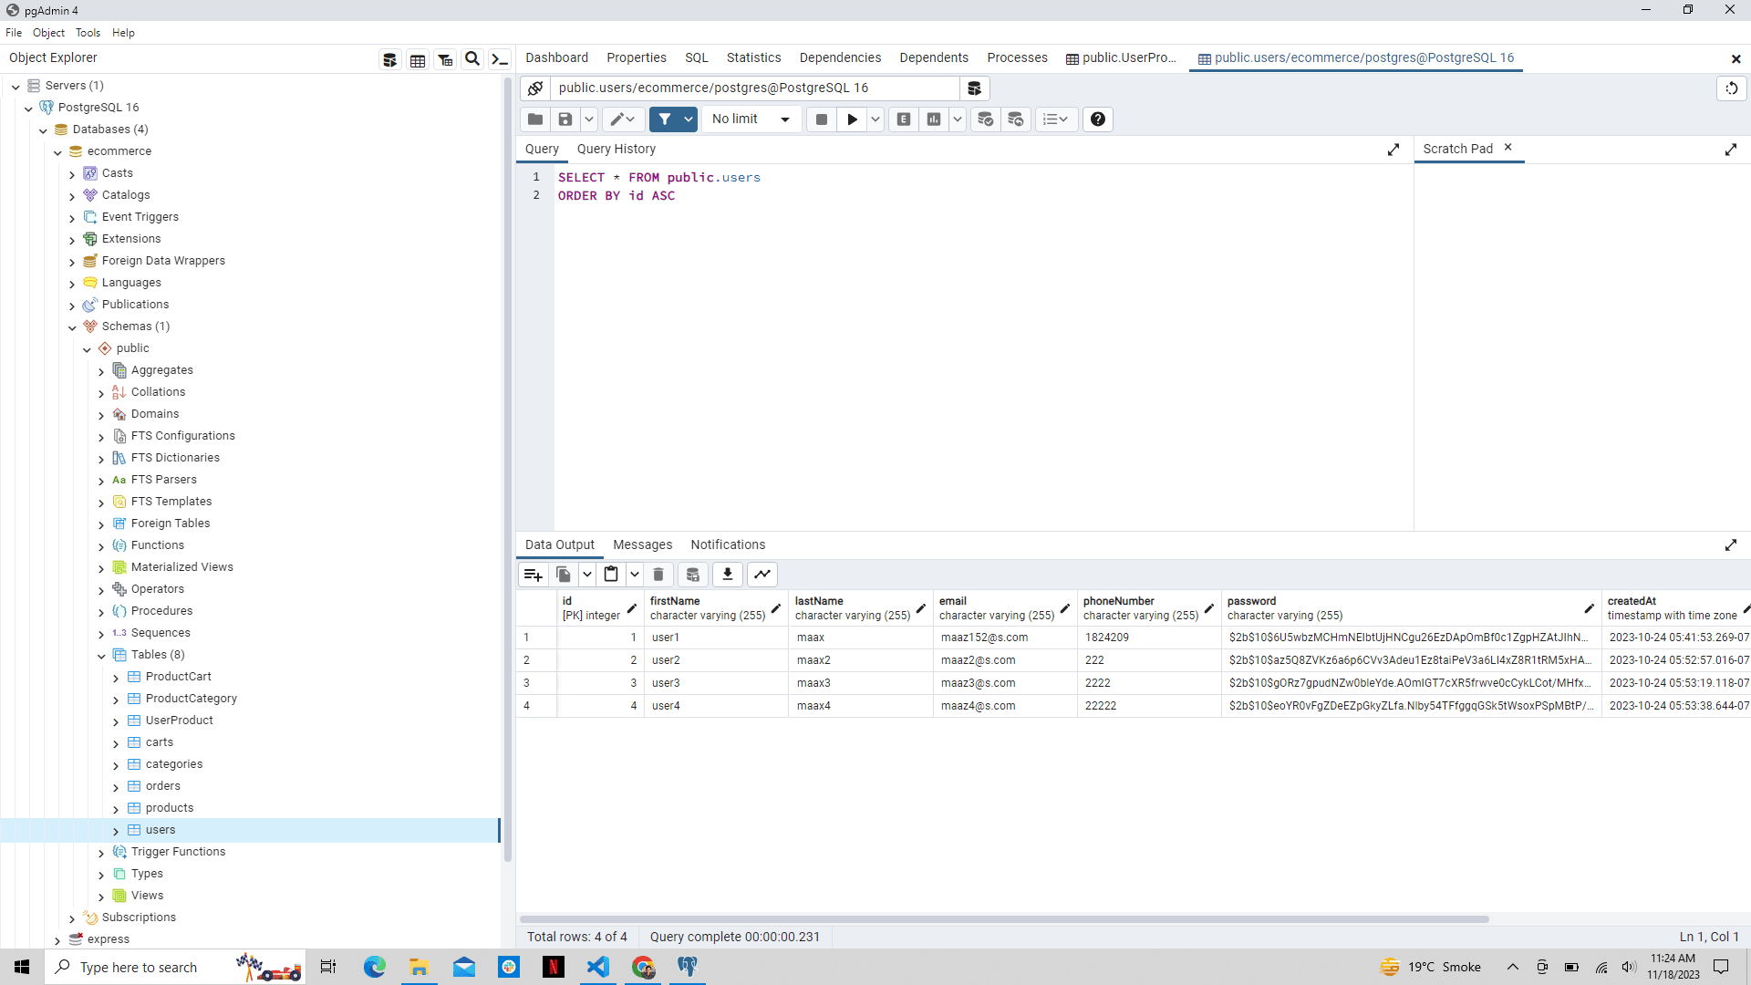The image size is (1751, 985).
Task: Click the horizontal scrollbar under results grid
Action: [1003, 919]
